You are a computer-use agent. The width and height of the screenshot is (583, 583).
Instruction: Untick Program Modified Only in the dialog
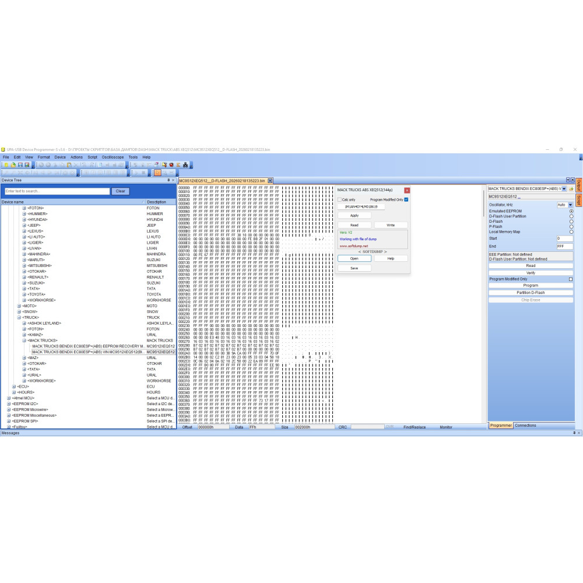[406, 199]
